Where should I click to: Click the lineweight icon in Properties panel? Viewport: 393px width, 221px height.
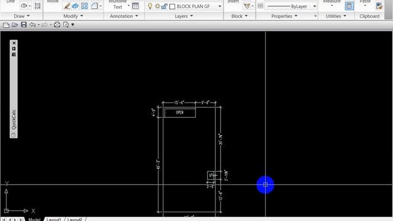pyautogui.click(x=260, y=6)
